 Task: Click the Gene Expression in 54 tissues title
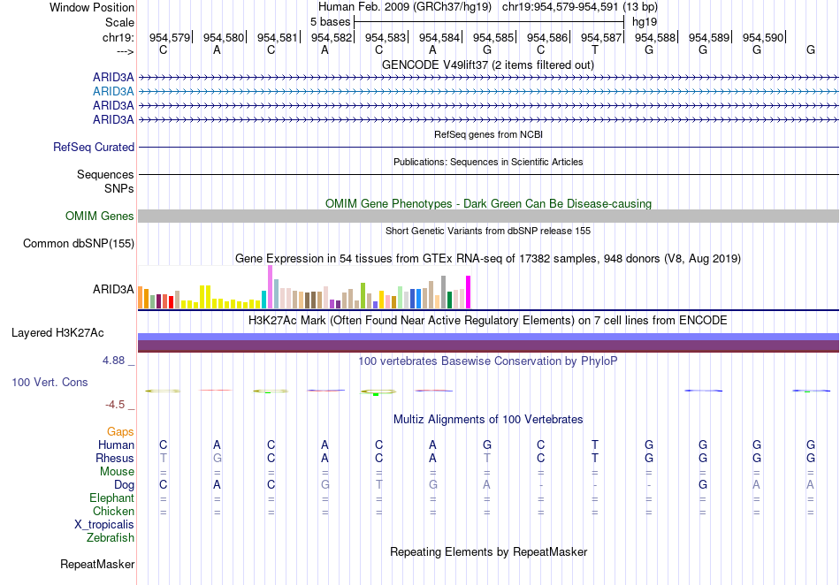(x=488, y=259)
